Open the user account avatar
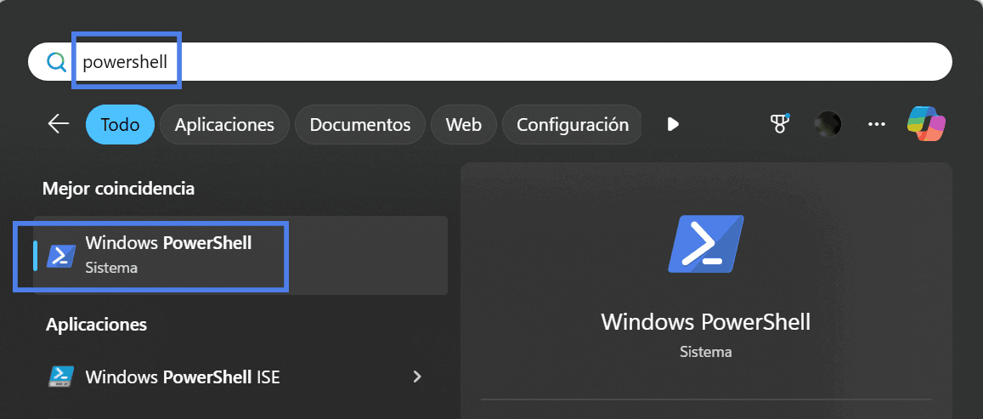This screenshot has height=419, width=983. coord(828,124)
